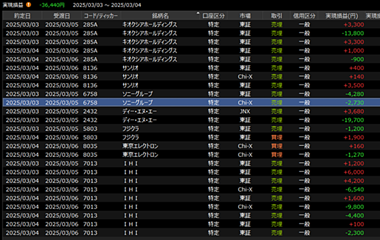Click 特定 in the +400 サンリオ row

pos(213,68)
